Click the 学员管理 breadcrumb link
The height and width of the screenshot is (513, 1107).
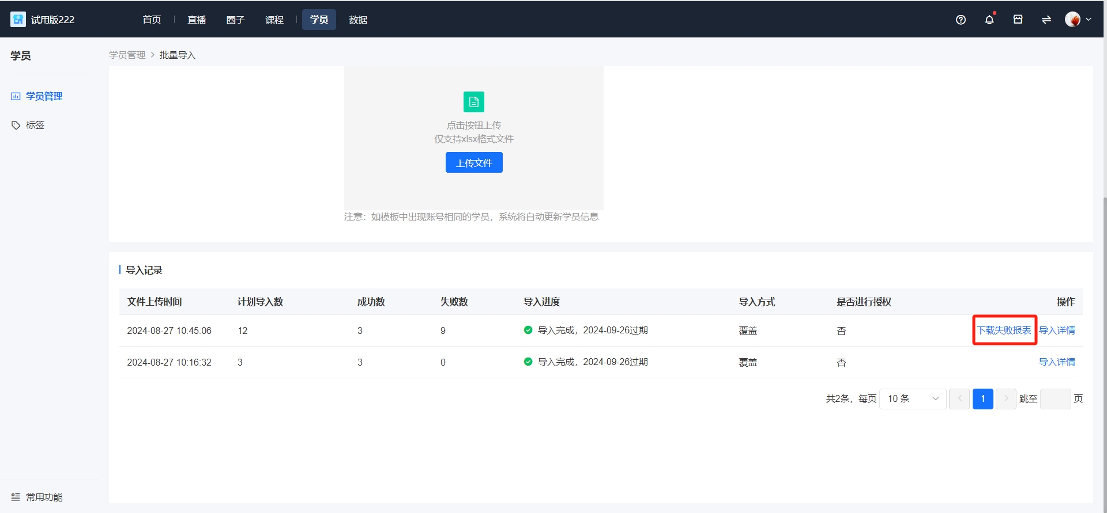click(x=127, y=55)
